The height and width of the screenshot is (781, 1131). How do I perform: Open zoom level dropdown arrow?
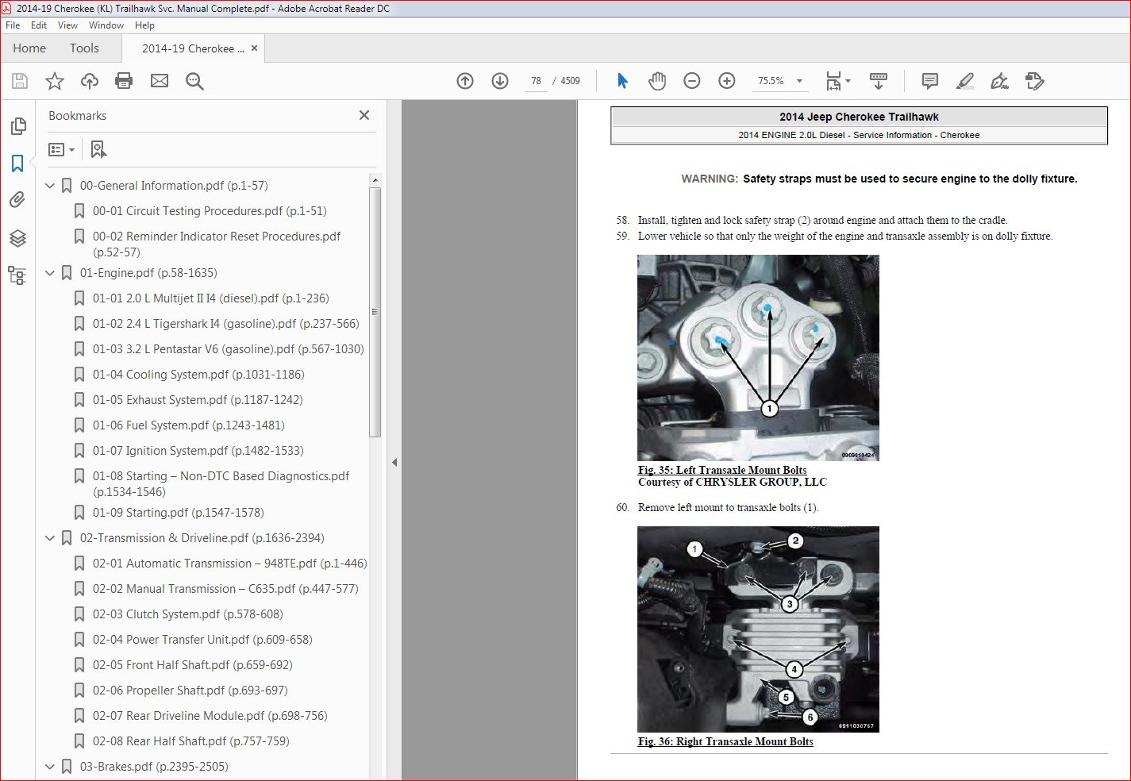pyautogui.click(x=799, y=81)
